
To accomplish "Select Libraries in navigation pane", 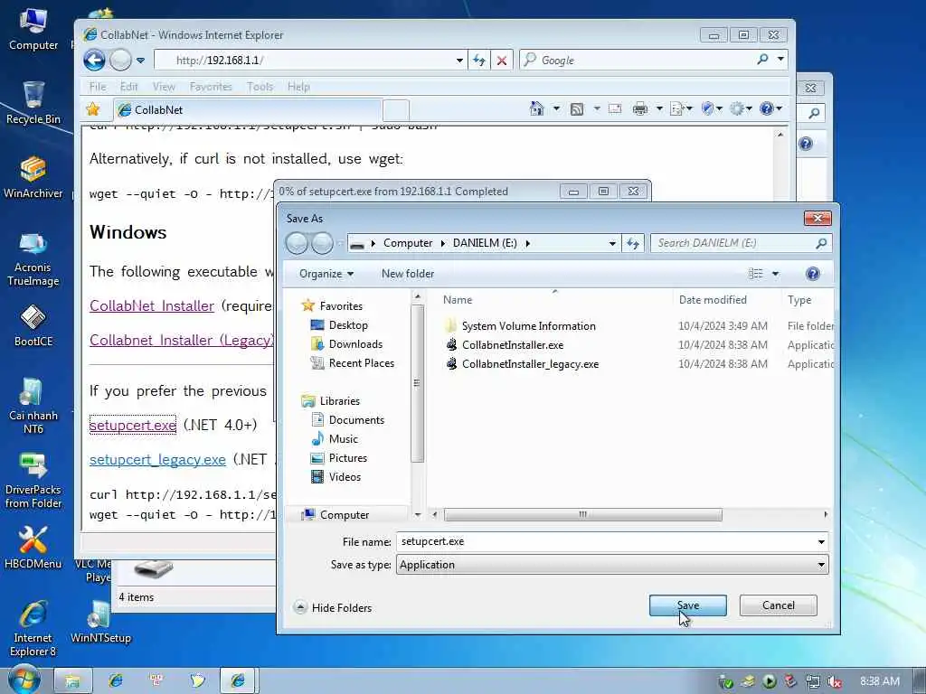I will [340, 401].
